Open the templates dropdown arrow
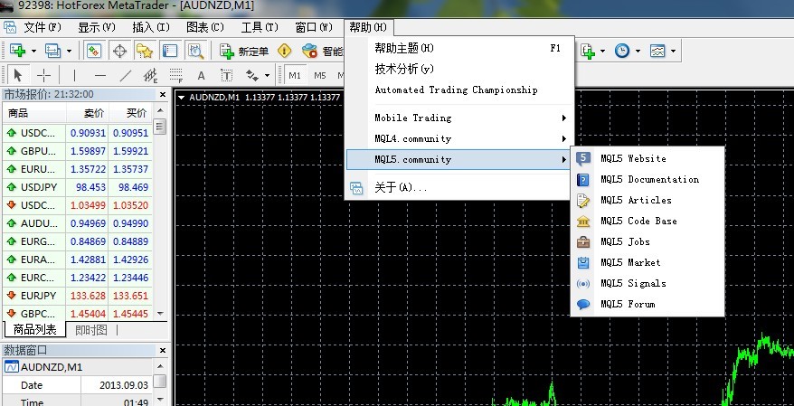This screenshot has width=794, height=406. (x=673, y=52)
